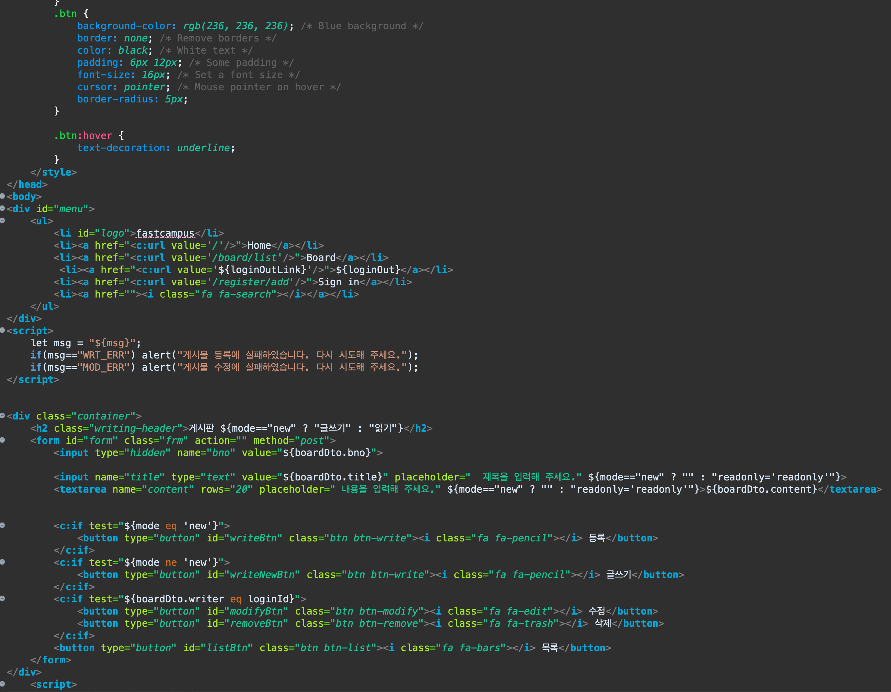Click the writeBtn id attribute value
Viewport: 891px width, 692px height.
pyautogui.click(x=253, y=538)
